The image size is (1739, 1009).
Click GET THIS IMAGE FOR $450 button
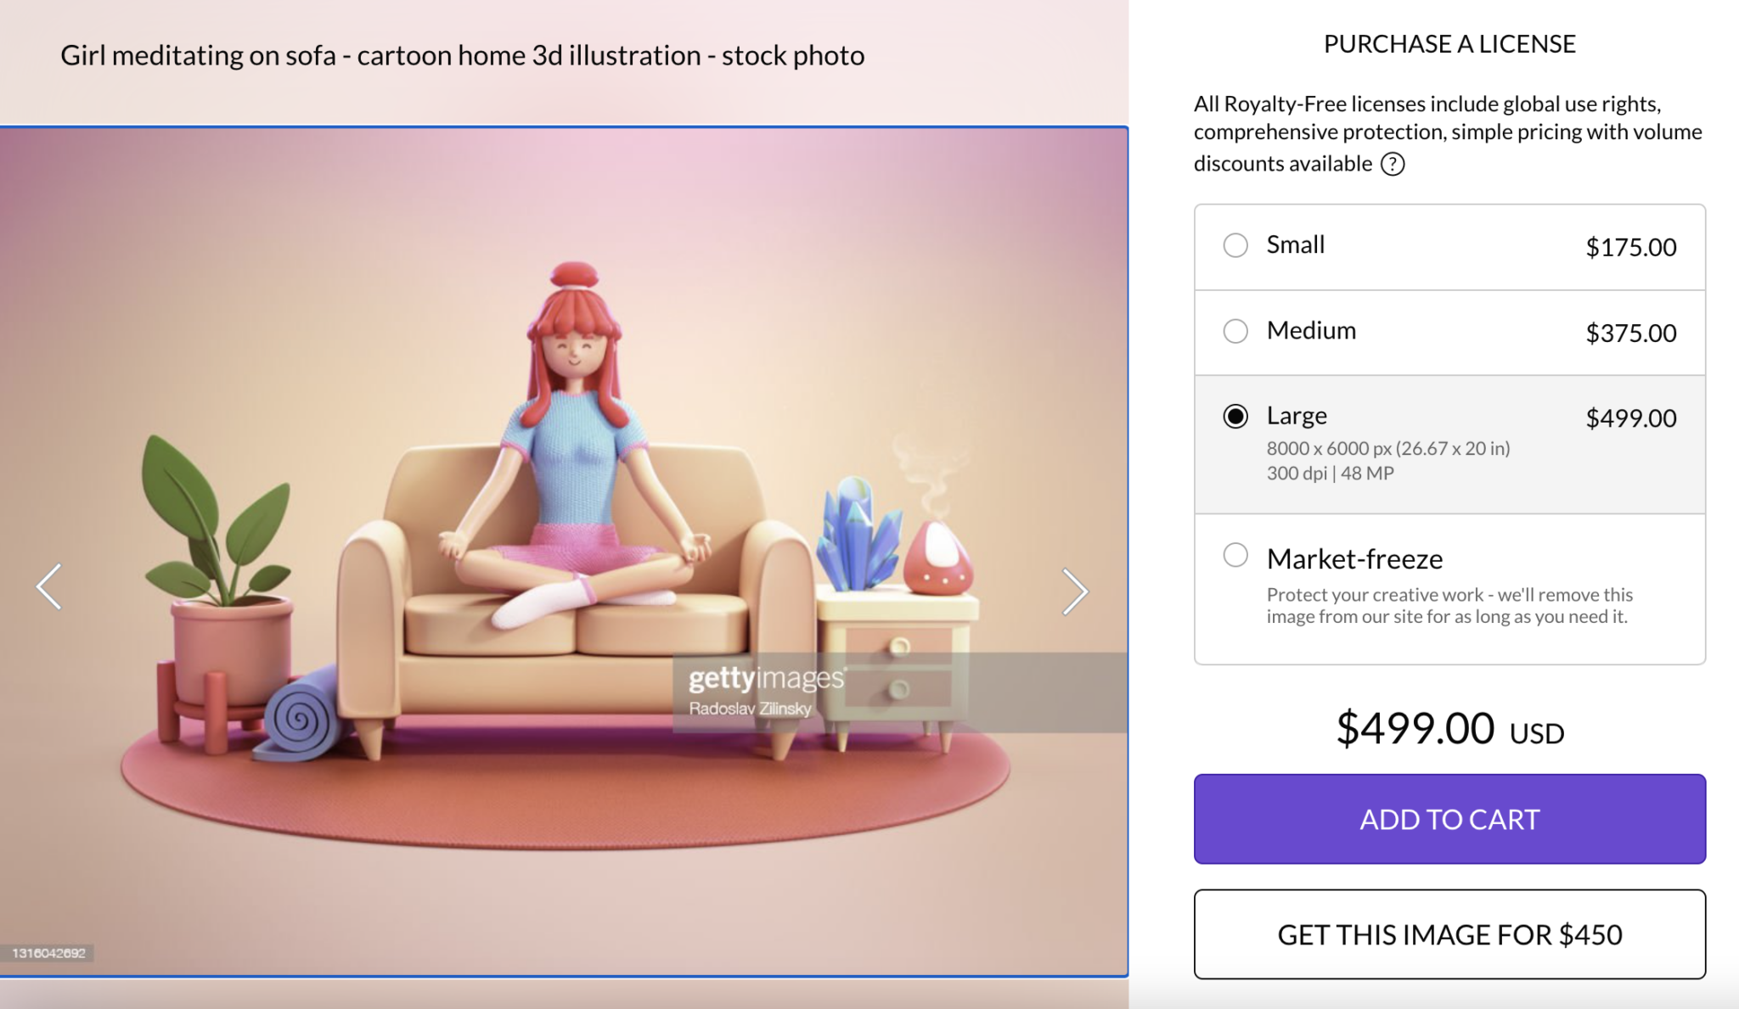[1449, 934]
